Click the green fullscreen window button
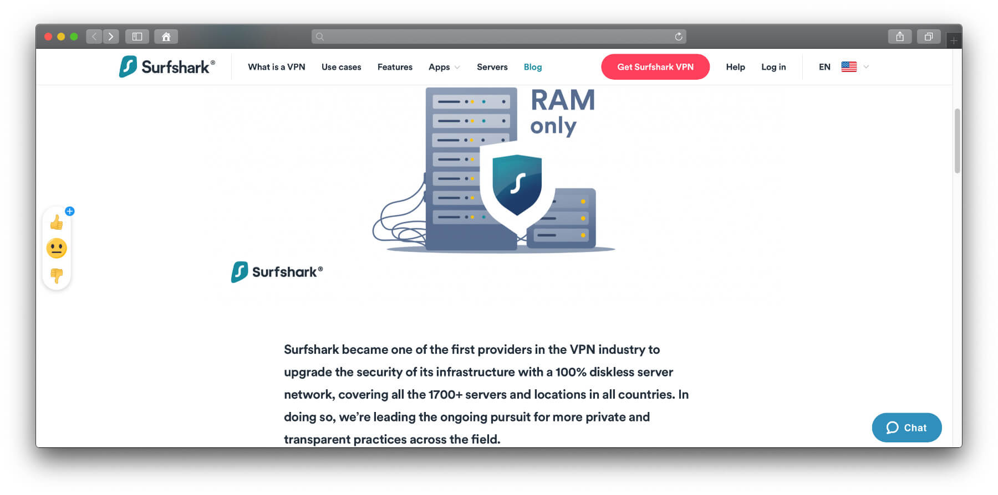The image size is (998, 495). click(x=74, y=37)
